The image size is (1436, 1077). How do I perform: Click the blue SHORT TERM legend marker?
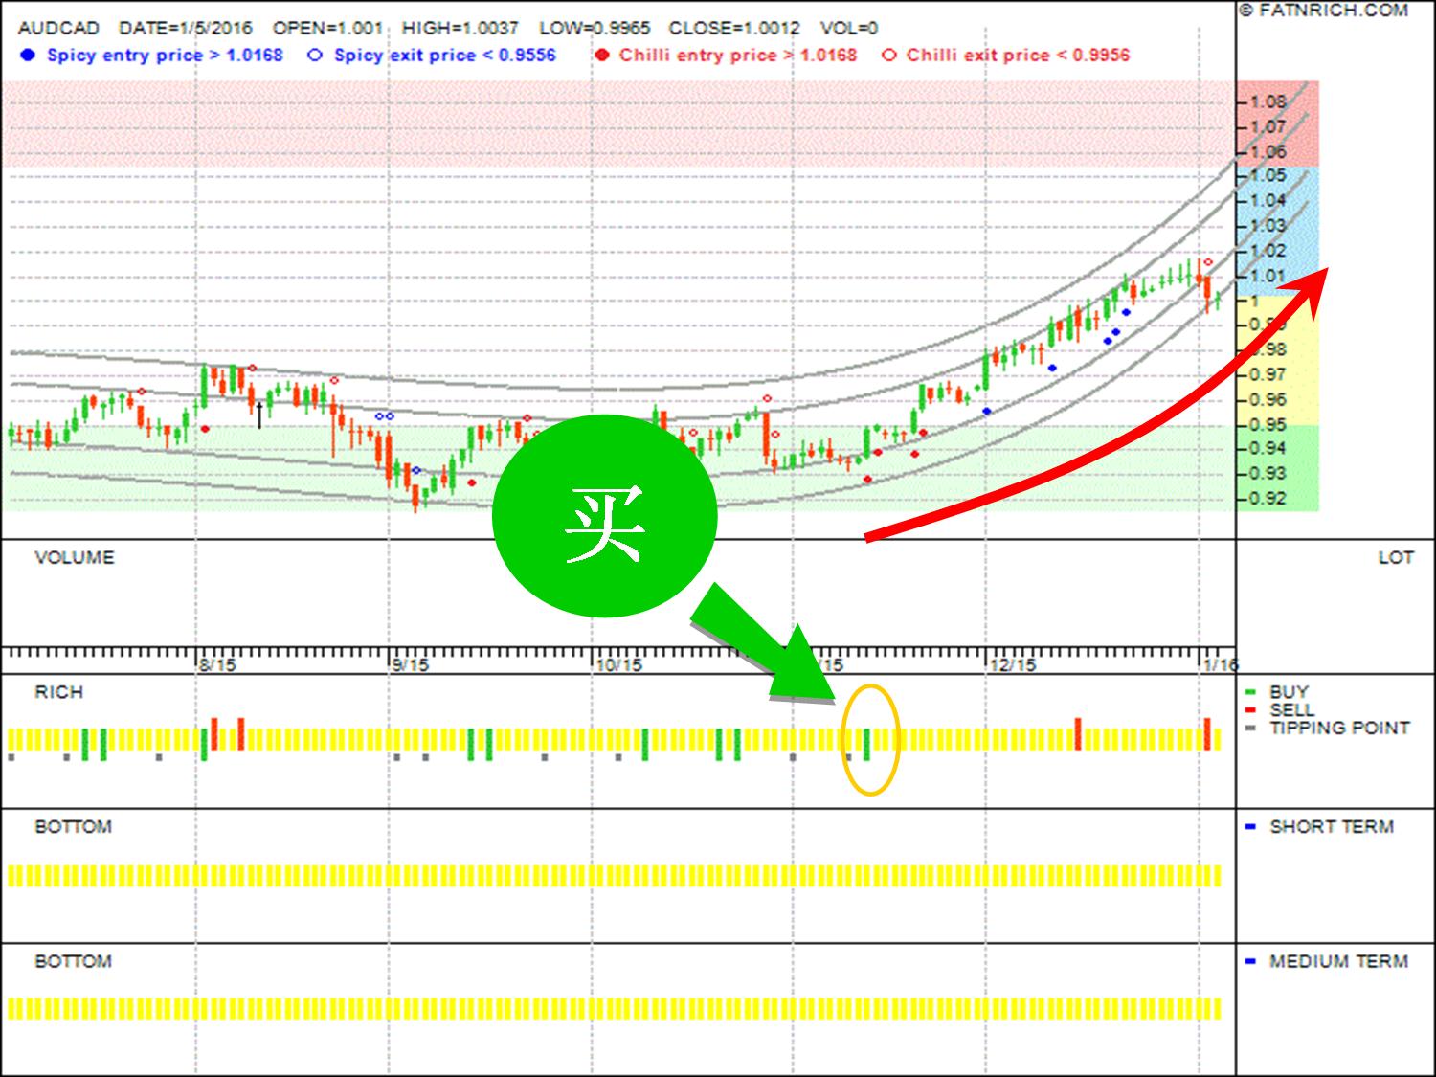tap(1249, 826)
